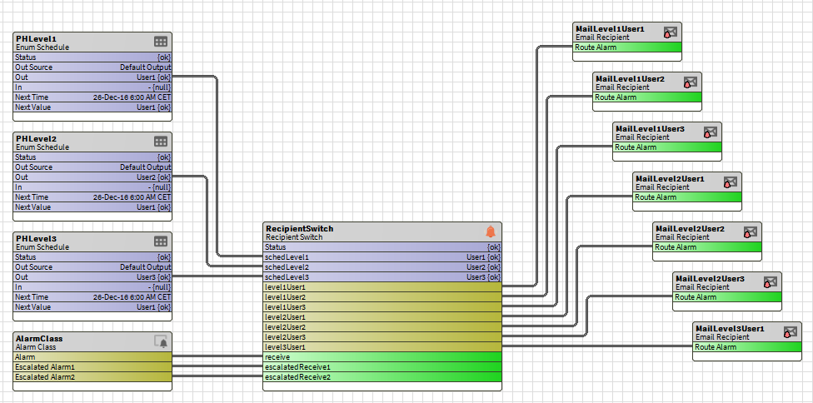Click the PHLevel1 schedule calendar icon
The height and width of the screenshot is (403, 813).
161,42
